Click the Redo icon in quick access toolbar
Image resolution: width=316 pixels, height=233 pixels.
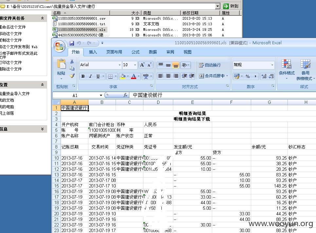89,43
